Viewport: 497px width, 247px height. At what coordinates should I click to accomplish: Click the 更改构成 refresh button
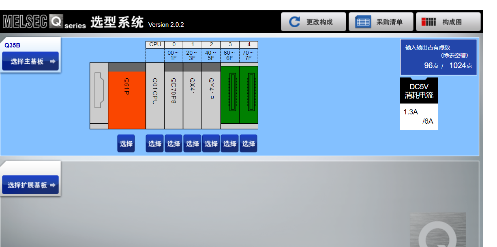313,22
